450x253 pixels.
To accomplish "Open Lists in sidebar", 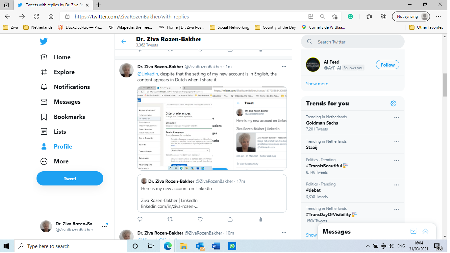I will click(53, 132).
